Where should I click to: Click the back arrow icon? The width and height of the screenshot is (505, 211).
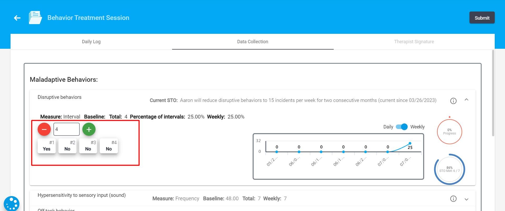click(x=17, y=18)
